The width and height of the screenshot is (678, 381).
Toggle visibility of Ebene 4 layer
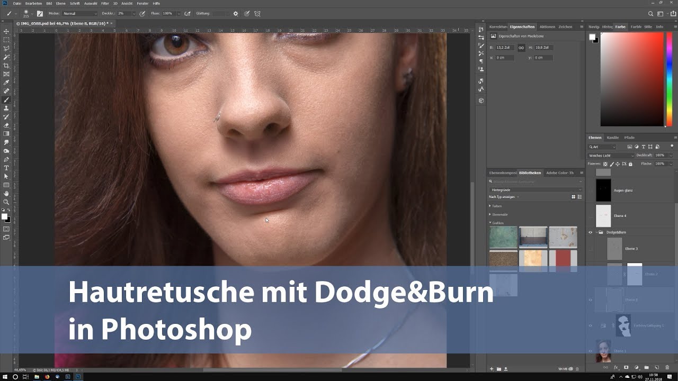click(x=591, y=216)
